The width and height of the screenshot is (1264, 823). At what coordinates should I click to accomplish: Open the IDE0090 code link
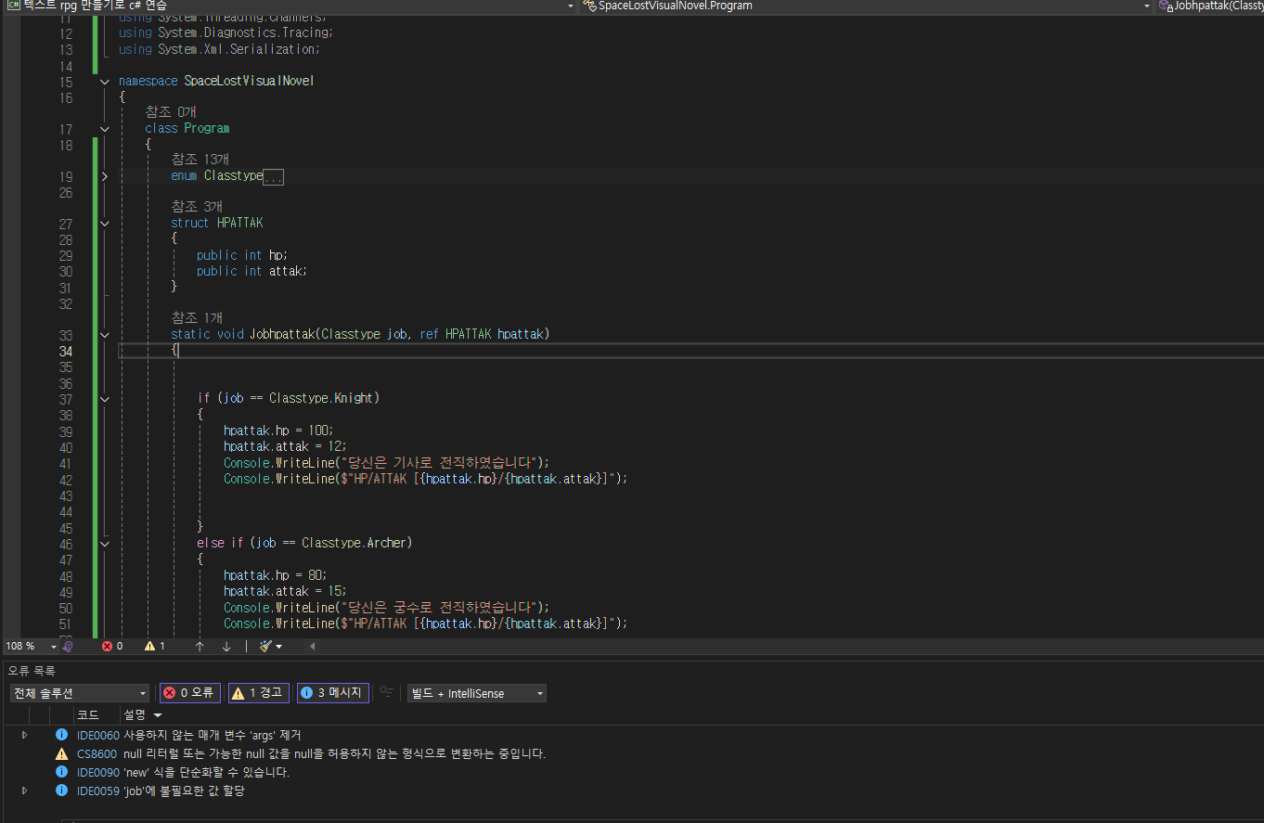[x=98, y=772]
